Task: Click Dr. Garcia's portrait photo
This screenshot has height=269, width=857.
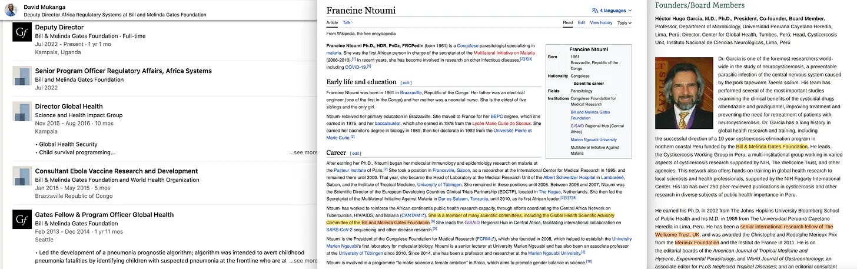Action: [683, 92]
